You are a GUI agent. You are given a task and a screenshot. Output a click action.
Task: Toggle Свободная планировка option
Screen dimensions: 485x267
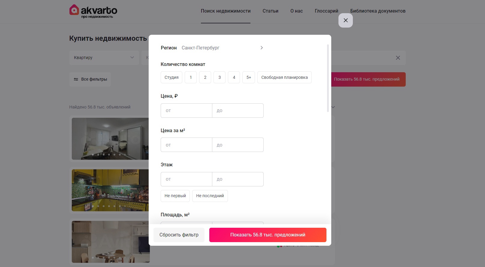[x=284, y=77]
